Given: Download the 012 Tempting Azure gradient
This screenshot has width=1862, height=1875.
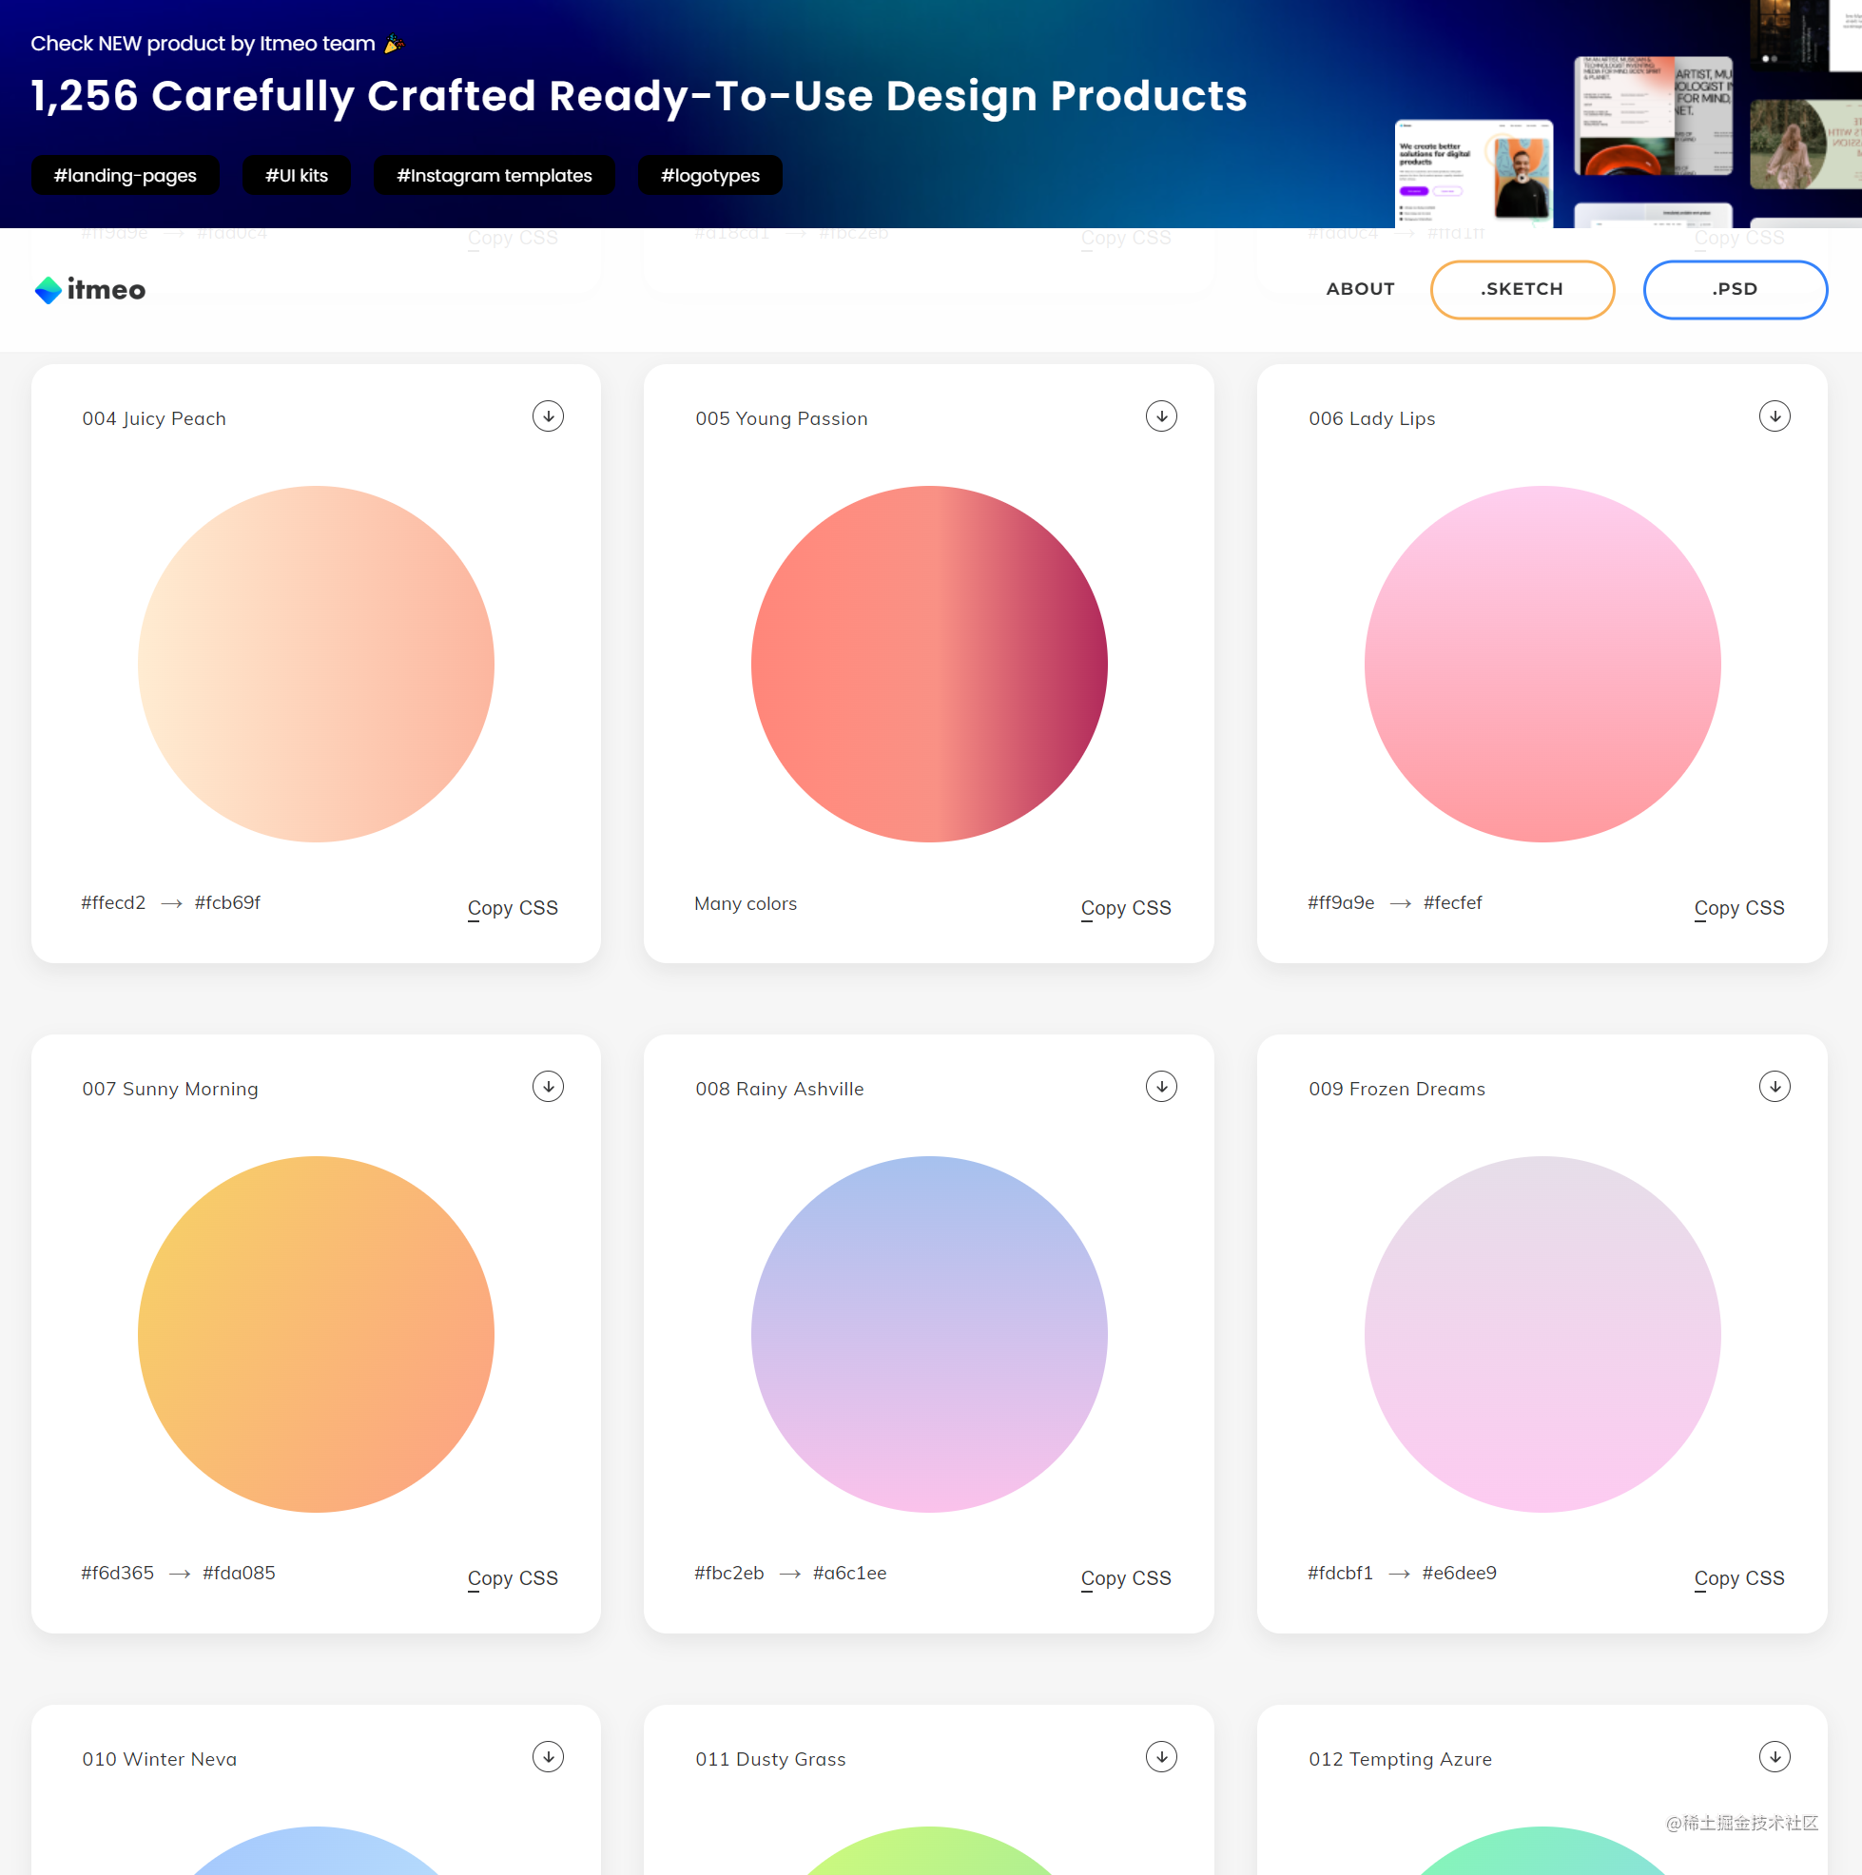Looking at the screenshot, I should (x=1775, y=1757).
